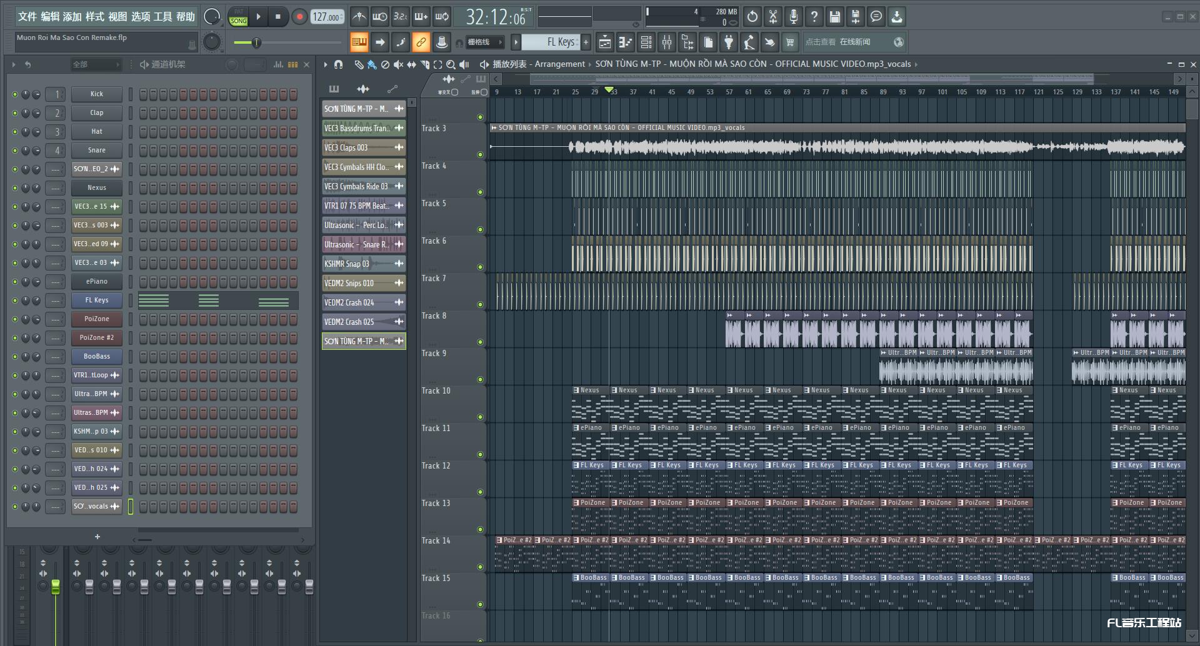Image resolution: width=1200 pixels, height=646 pixels.
Task: Select the Draw pencil tool in Playlist
Action: pos(359,64)
